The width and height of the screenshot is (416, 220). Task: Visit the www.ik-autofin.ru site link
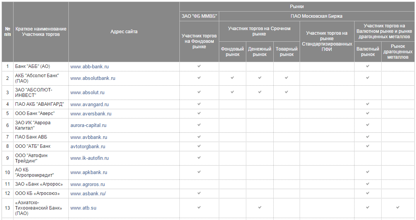point(89,158)
